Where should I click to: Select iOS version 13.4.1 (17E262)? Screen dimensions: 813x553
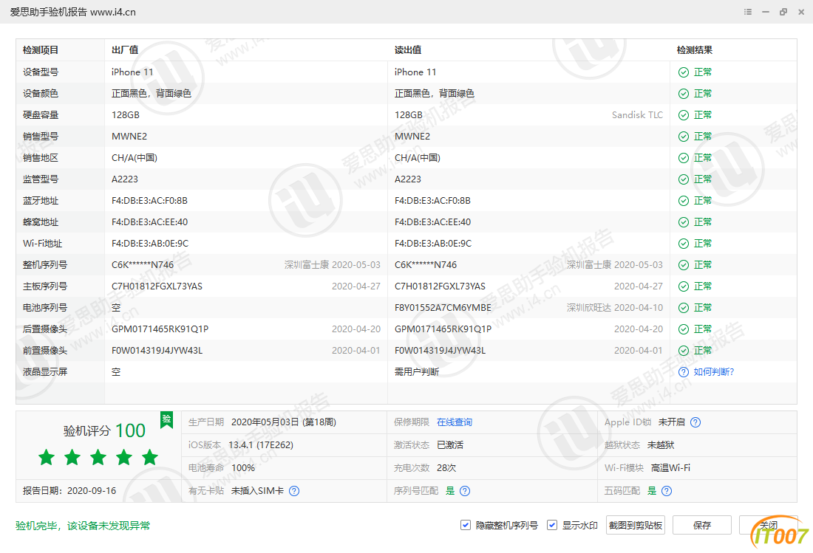pos(261,445)
